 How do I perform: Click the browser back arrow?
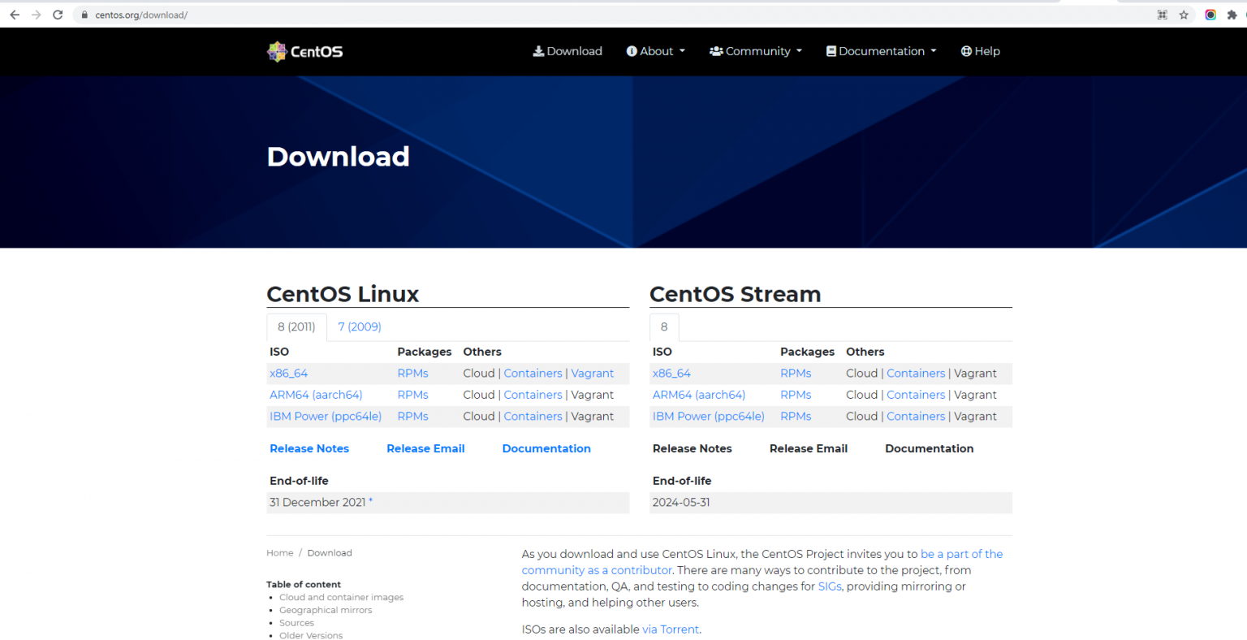coord(15,15)
